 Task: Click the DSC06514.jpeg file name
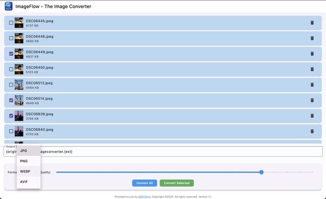click(x=39, y=98)
